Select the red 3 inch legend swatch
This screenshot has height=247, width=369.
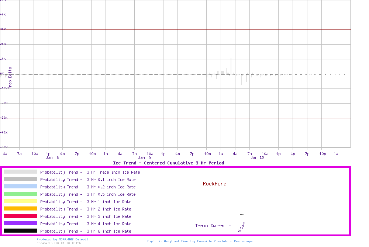[20, 216]
